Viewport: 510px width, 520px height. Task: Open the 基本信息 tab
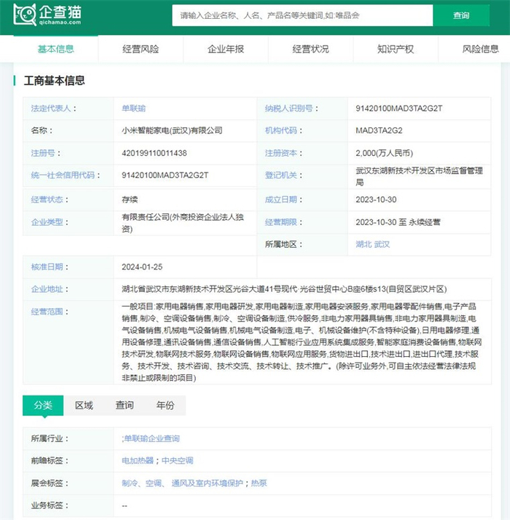(56, 49)
